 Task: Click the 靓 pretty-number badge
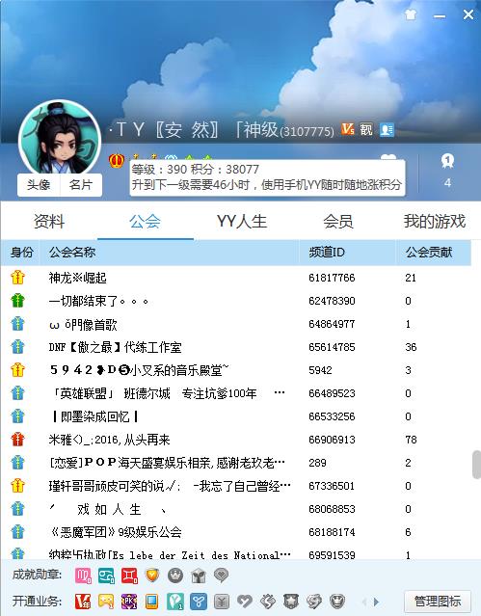pyautogui.click(x=366, y=129)
